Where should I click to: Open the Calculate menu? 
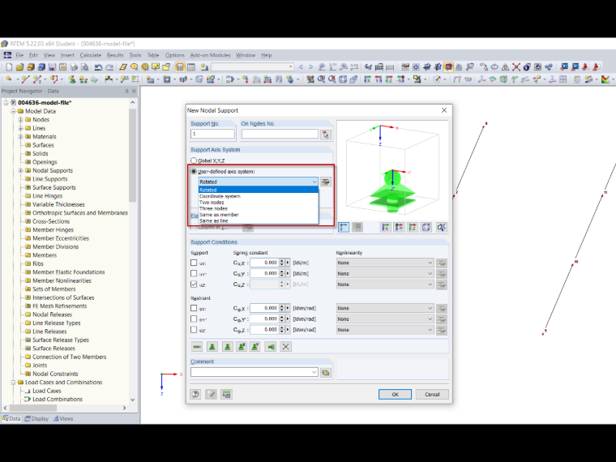click(90, 55)
